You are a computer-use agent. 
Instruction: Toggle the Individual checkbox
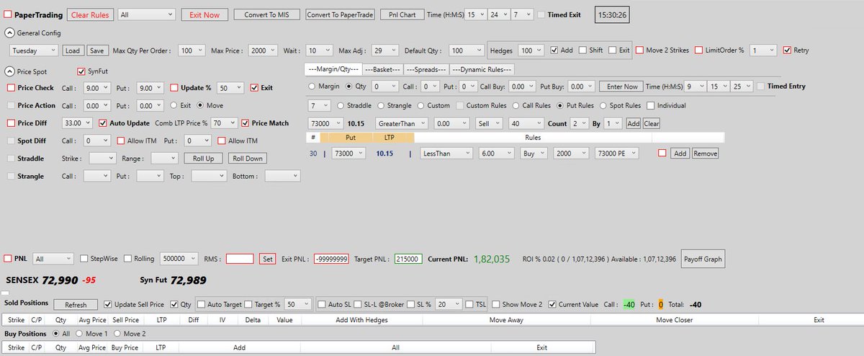(651, 105)
